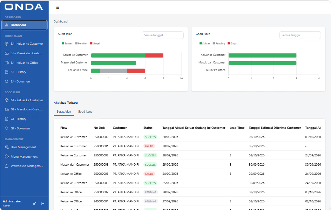Click the logout icon at sidebar bottom
Image resolution: width=331 pixels, height=210 pixels.
(43, 203)
